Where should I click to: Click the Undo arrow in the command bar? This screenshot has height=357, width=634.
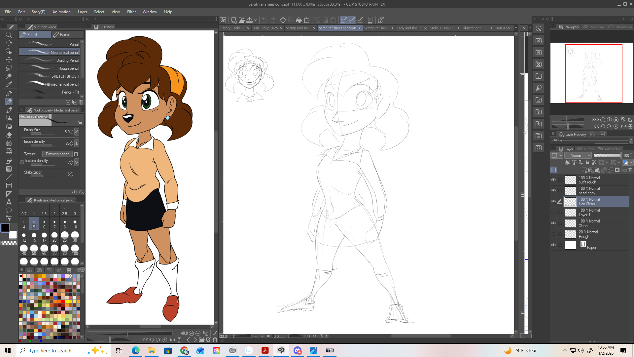264,20
